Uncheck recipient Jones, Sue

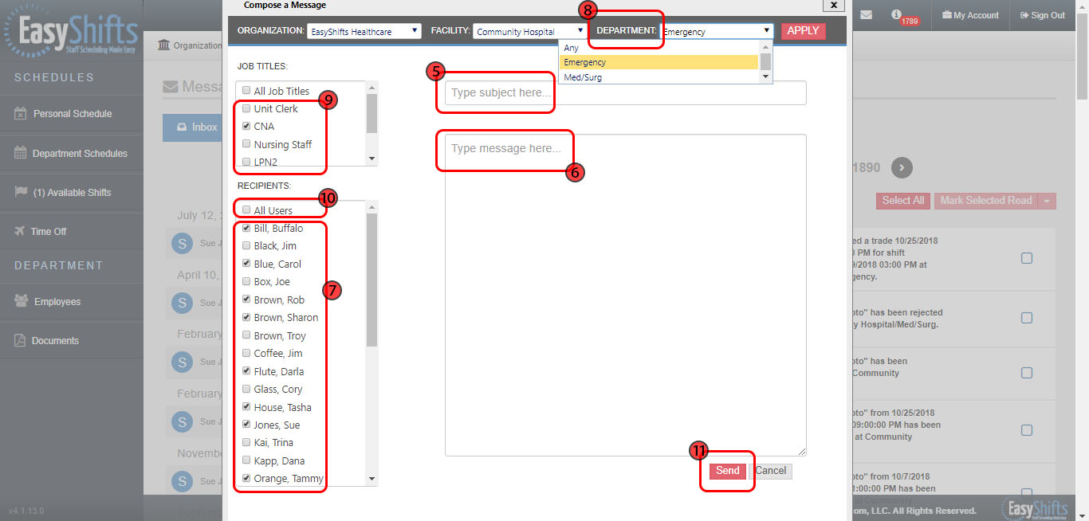click(246, 425)
